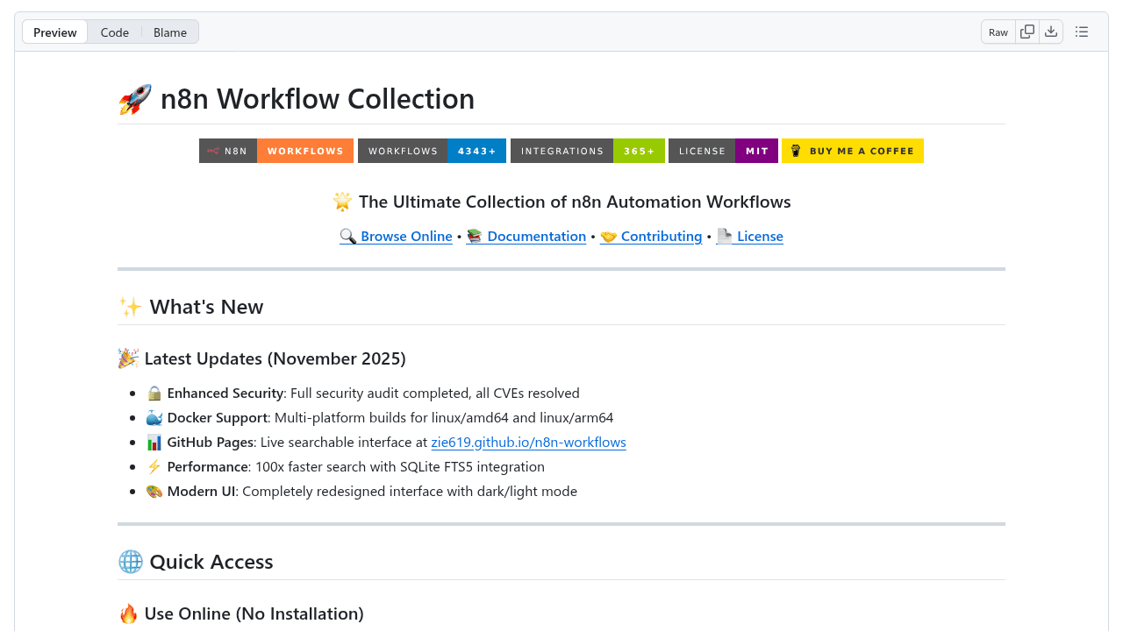Download the raw README file
This screenshot has width=1123, height=631.
(1051, 31)
